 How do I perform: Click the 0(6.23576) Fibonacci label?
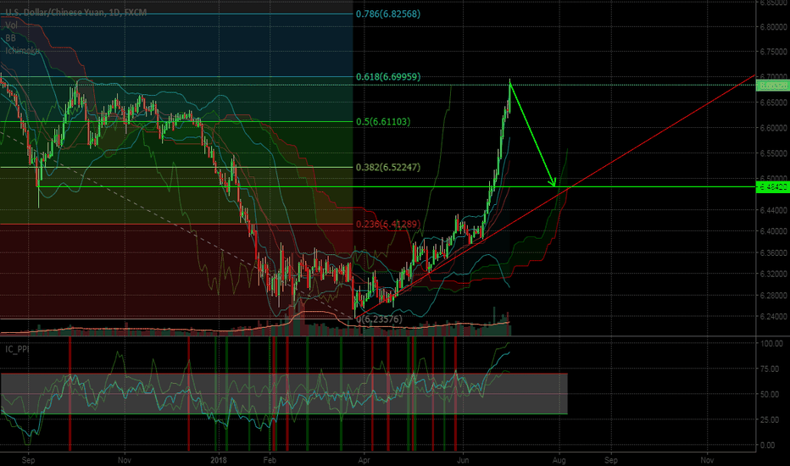click(379, 319)
